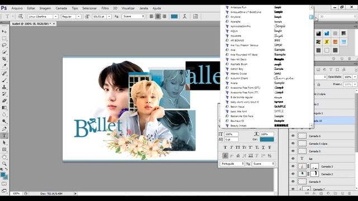Screen dimensions: 358x201
Task: Select the Hand tool
Action: 4,157
